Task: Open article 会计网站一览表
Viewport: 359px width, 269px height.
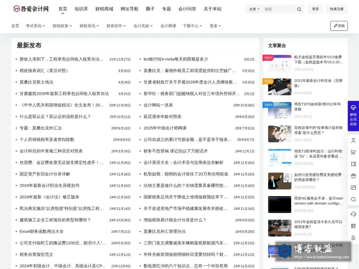Action: (x=158, y=105)
